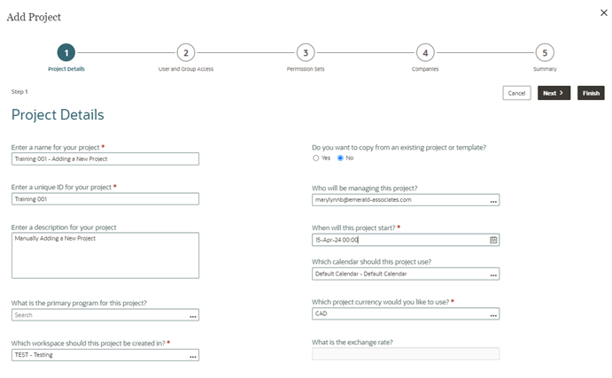Select step 1 Project Details circle

66,53
